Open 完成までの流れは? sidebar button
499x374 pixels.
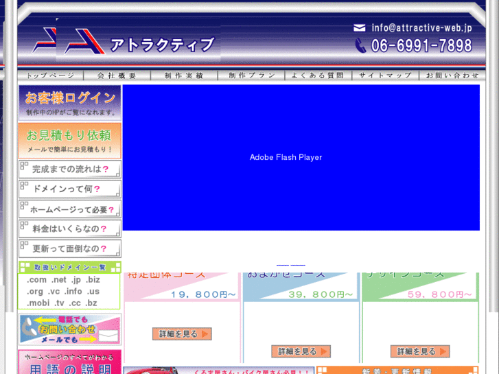(70, 169)
